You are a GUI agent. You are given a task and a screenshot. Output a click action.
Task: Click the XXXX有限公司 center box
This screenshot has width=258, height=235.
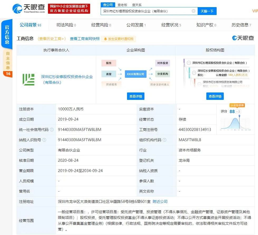(135, 74)
